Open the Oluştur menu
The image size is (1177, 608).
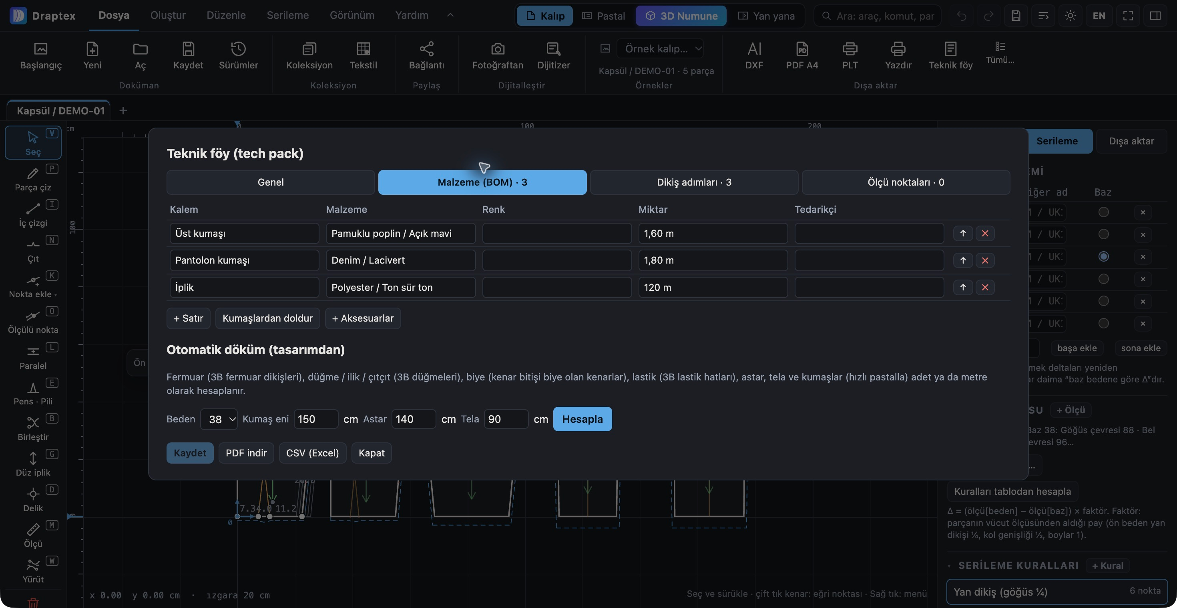pos(168,15)
